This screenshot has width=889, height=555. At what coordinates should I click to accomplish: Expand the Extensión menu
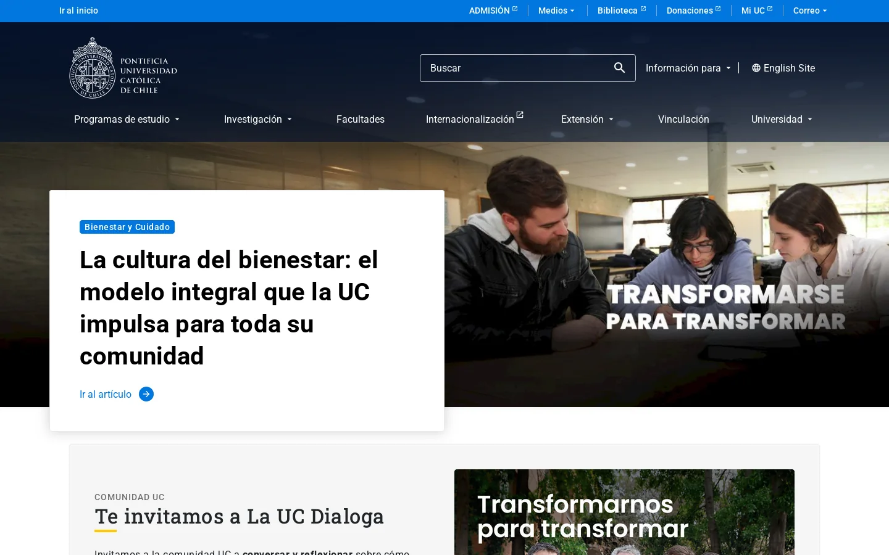(x=587, y=119)
